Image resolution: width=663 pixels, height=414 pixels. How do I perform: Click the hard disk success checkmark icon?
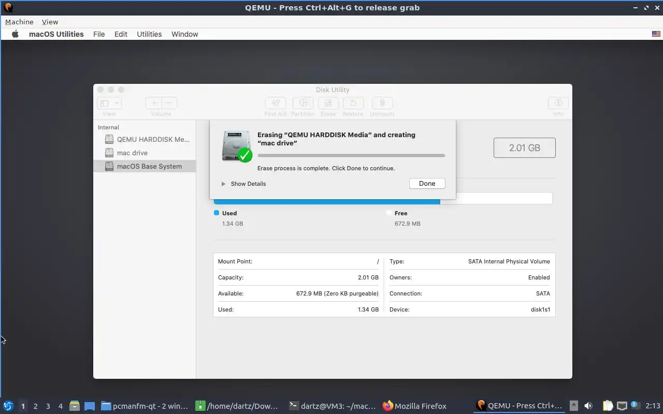pos(244,155)
